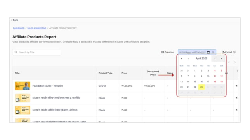The width and height of the screenshot is (250, 140).
Task: Select April 4 in the calendar
Action: (x=215, y=71)
